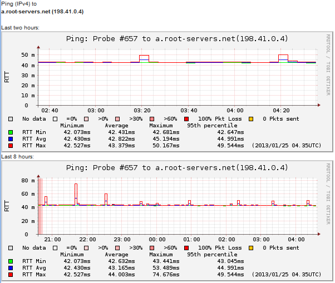
Task: Click the blue RTT Avg swatch in the two-hour graph legend
Action: (x=11, y=140)
